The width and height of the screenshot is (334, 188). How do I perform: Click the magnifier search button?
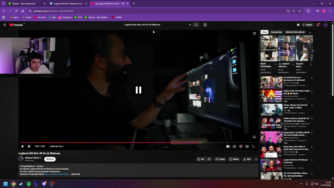coord(196,25)
